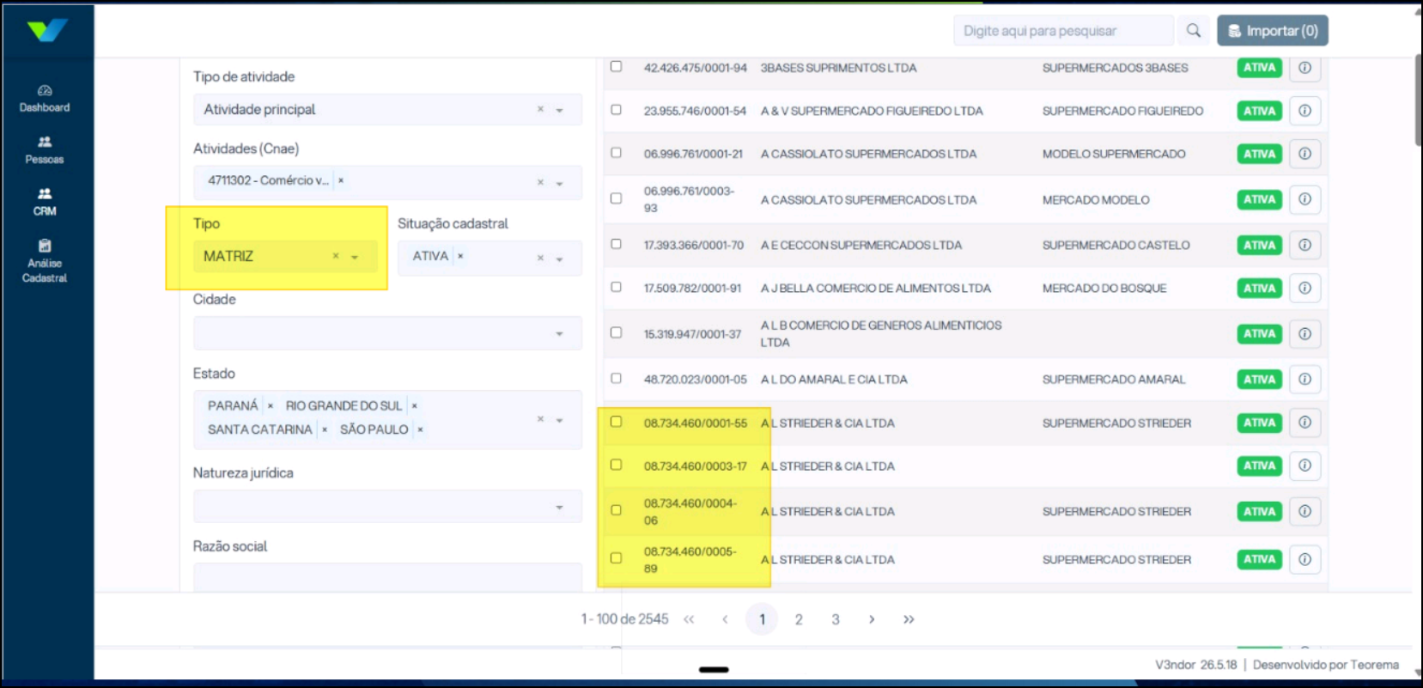Image resolution: width=1423 pixels, height=688 pixels.
Task: Show info for MODELO SUPERMERCADO row
Action: point(1304,154)
